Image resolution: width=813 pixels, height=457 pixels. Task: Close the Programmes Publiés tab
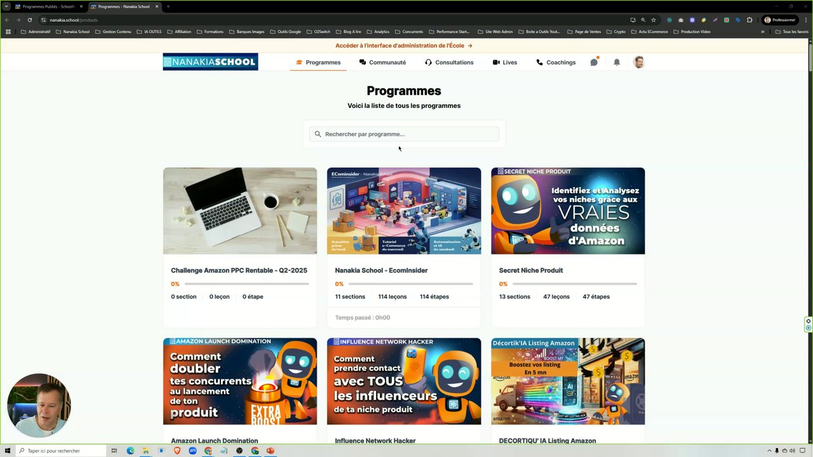(81, 6)
